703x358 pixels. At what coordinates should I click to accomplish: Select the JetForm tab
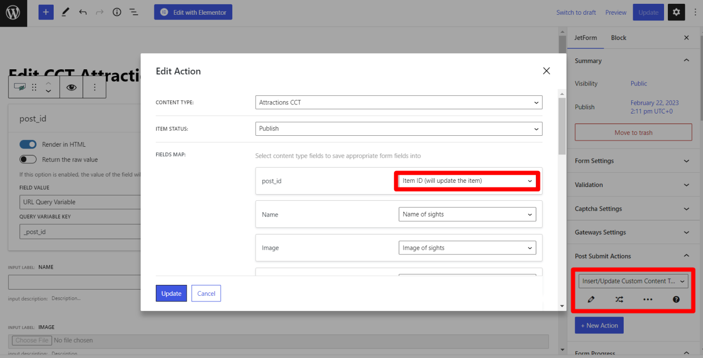(x=585, y=38)
